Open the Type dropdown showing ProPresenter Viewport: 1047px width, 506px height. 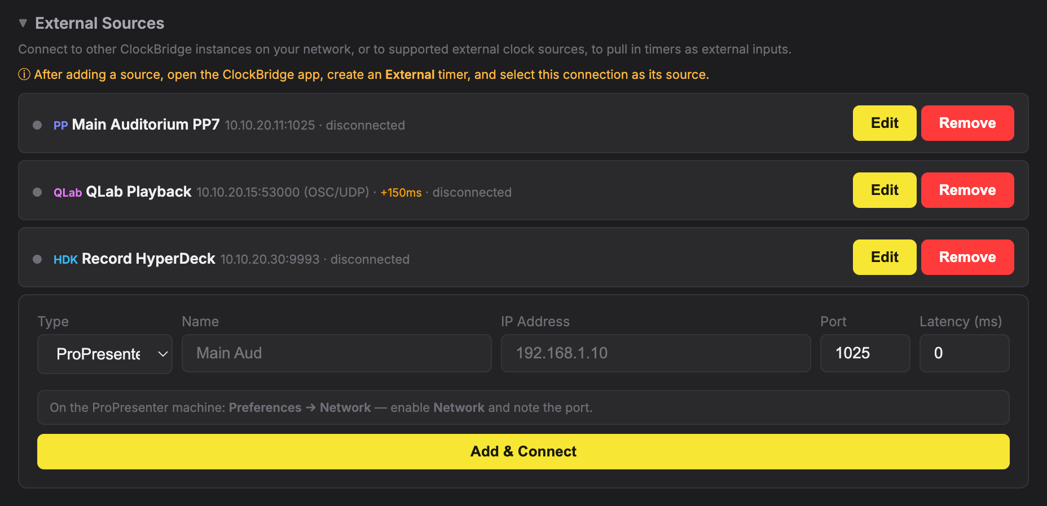pyautogui.click(x=105, y=354)
